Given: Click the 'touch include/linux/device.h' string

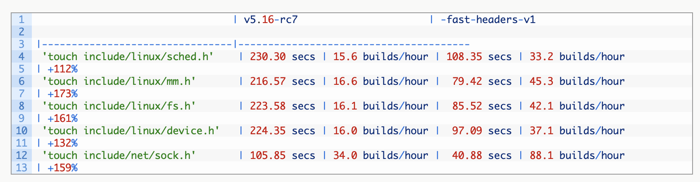Looking at the screenshot, I should pyautogui.click(x=131, y=131).
